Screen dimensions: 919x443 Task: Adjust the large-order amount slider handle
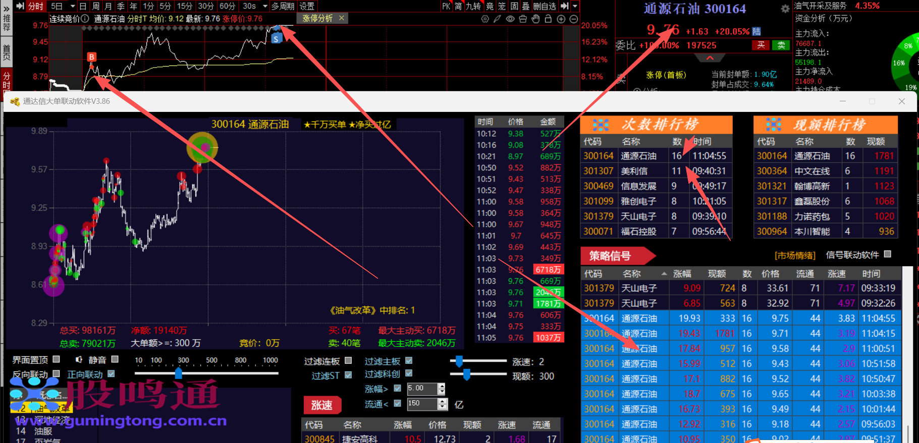pyautogui.click(x=179, y=373)
